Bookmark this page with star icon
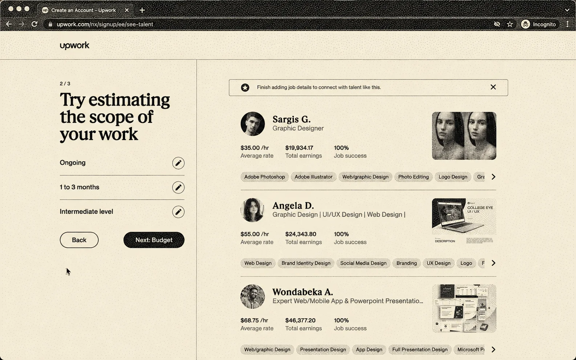 point(510,24)
